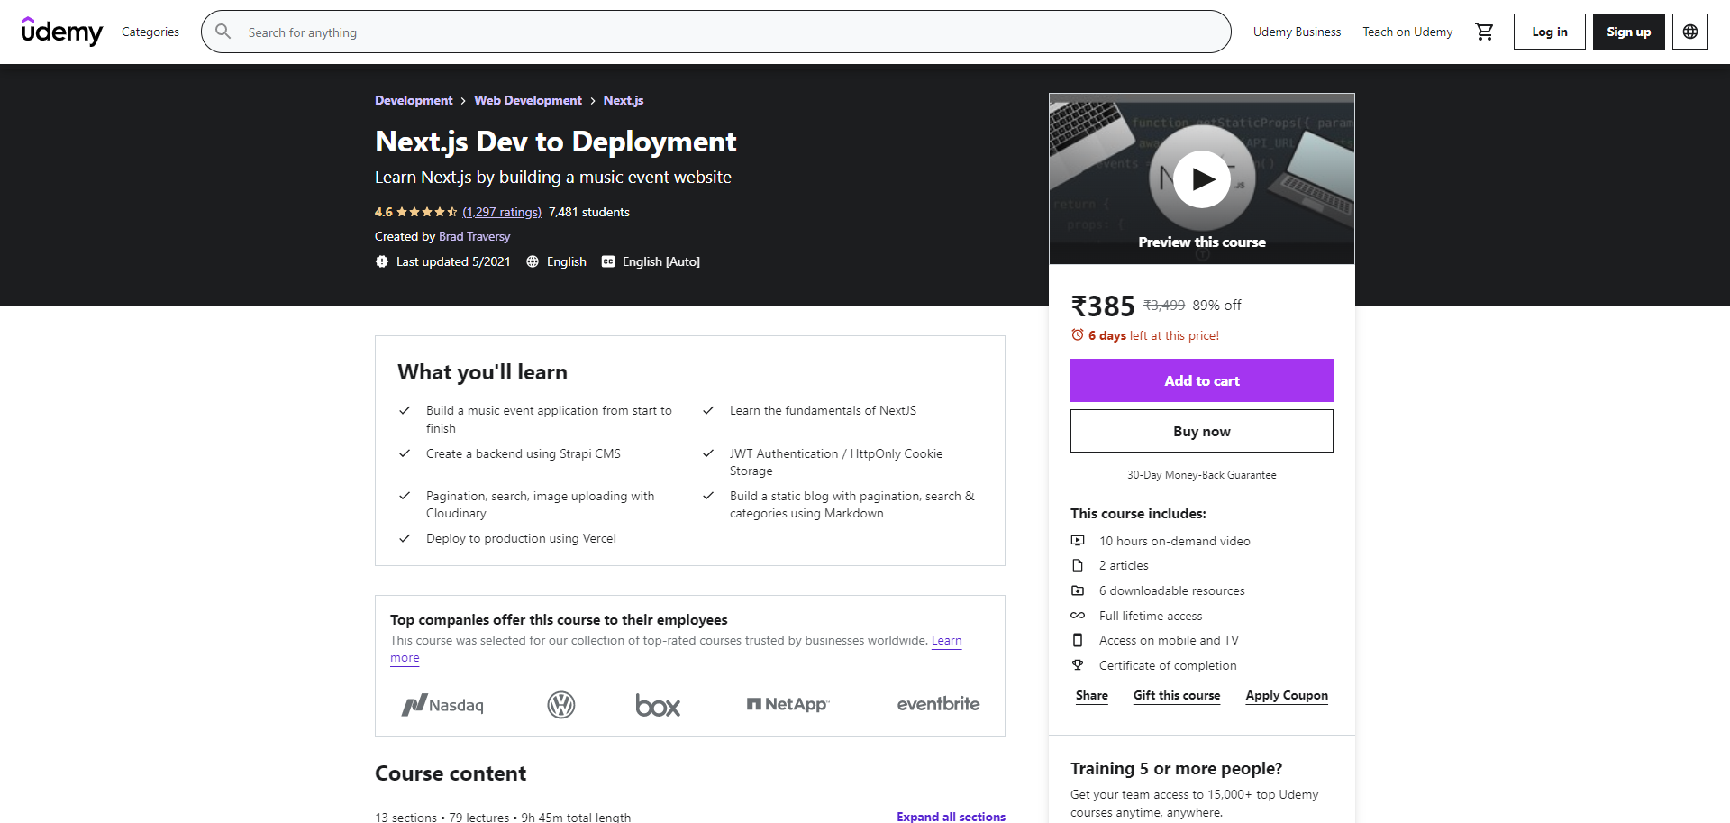Click the articles document icon
This screenshot has width=1730, height=823.
tap(1078, 565)
